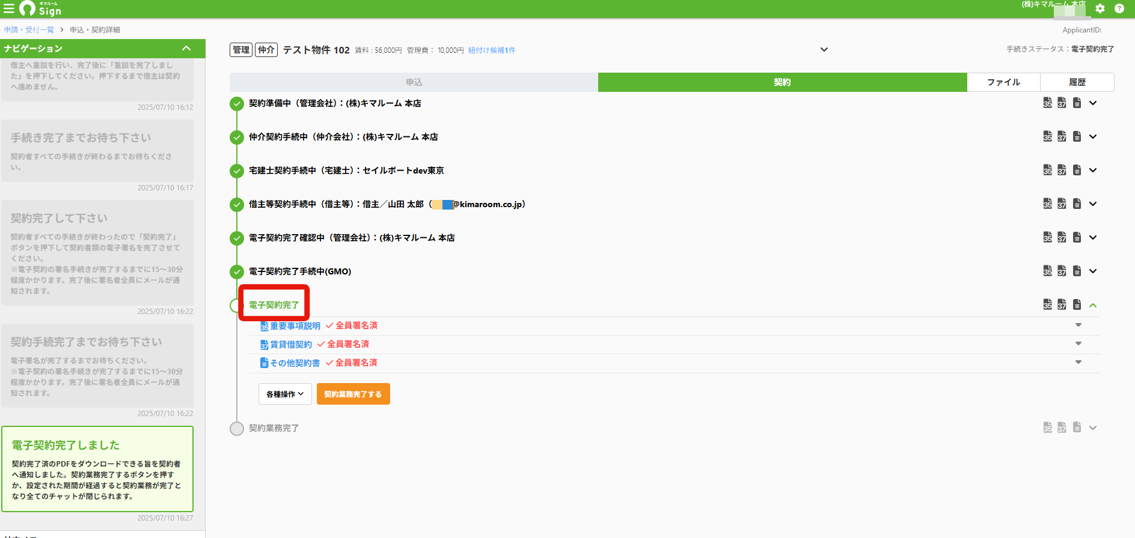Open other documents icon for 宅建士契約手続中 row
1135x538 pixels.
(x=1077, y=170)
